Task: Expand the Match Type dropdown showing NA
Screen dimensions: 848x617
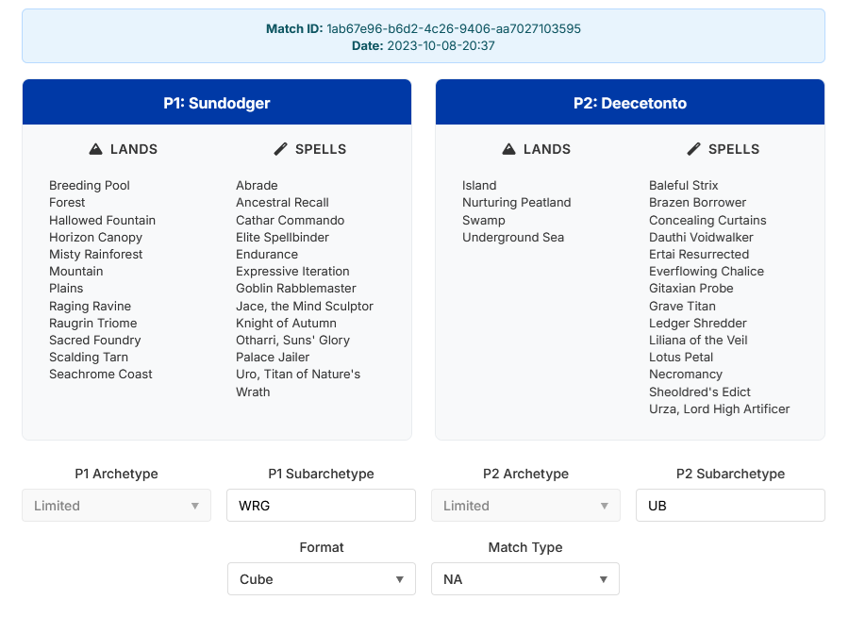Action: [x=525, y=579]
